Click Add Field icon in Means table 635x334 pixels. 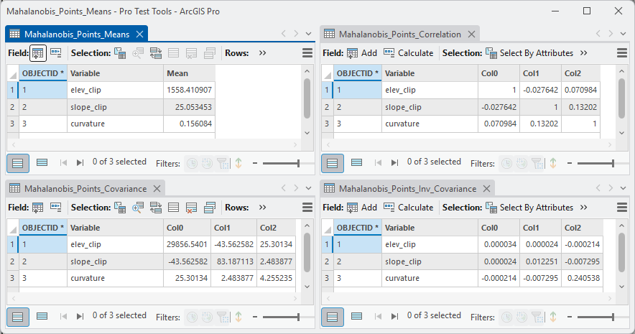pyautogui.click(x=37, y=53)
